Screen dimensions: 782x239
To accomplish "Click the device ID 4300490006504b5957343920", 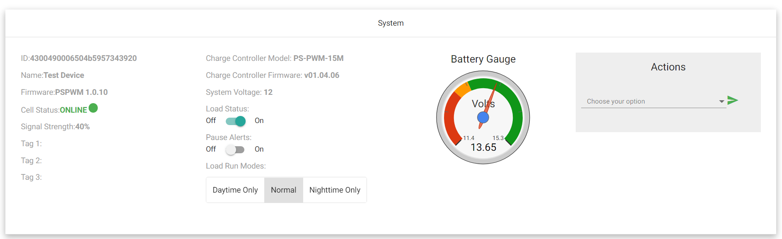I will tap(83, 58).
